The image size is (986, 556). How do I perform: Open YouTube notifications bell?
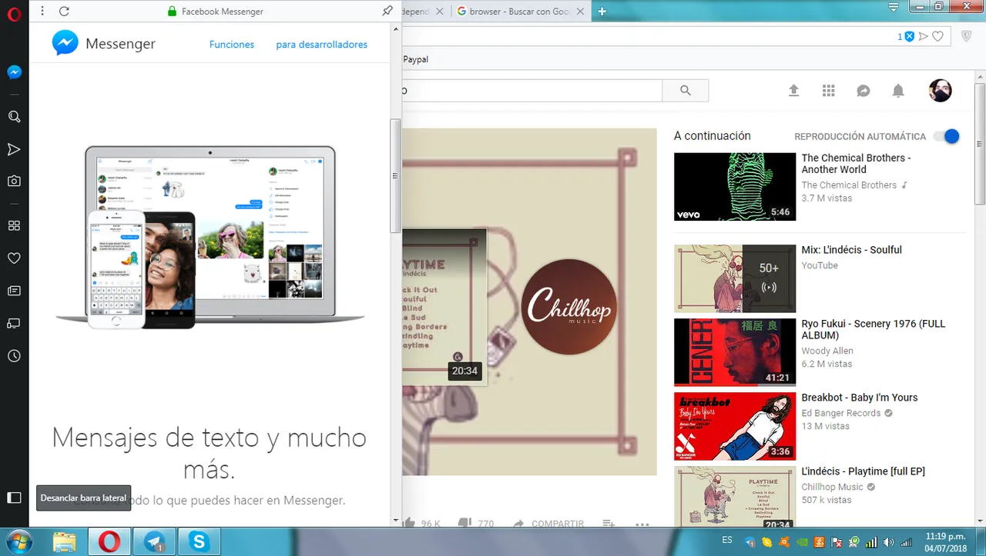click(x=898, y=91)
